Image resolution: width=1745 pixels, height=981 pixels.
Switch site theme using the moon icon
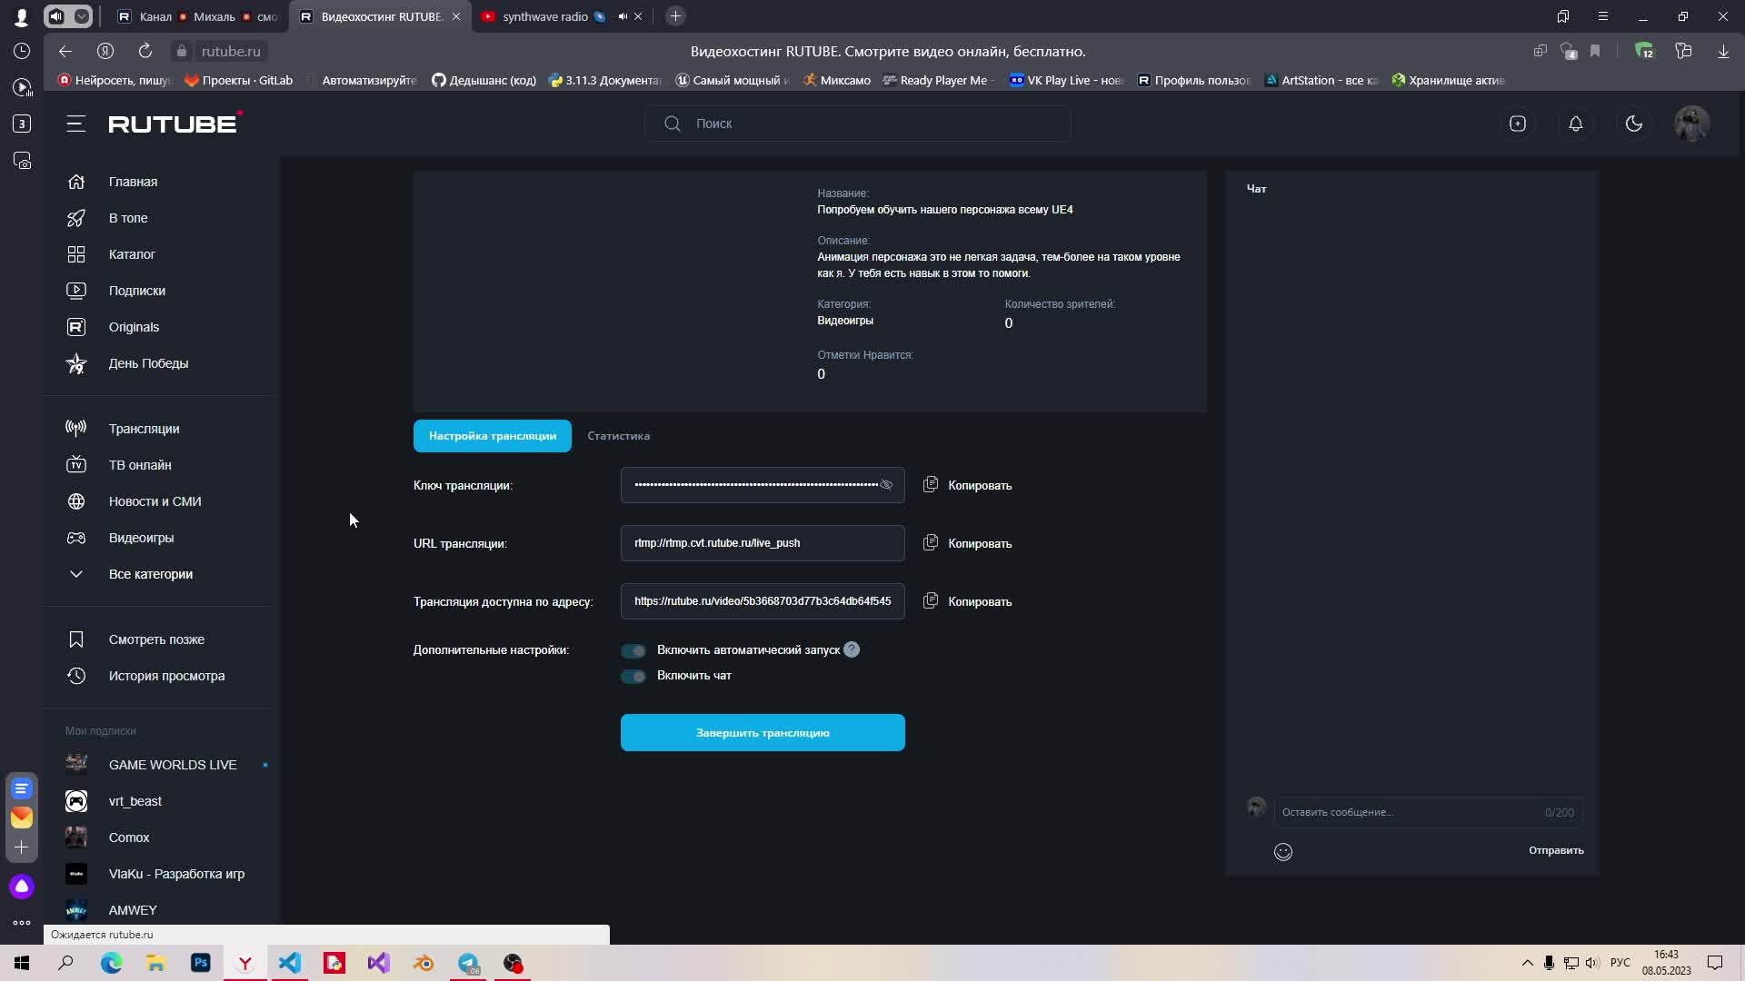pos(1634,124)
